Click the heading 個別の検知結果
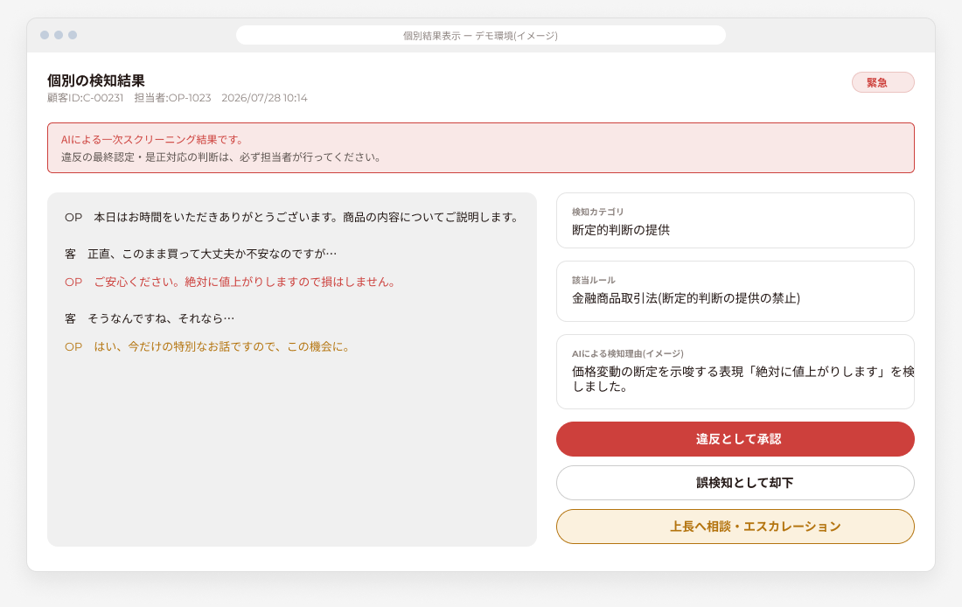 (x=96, y=80)
